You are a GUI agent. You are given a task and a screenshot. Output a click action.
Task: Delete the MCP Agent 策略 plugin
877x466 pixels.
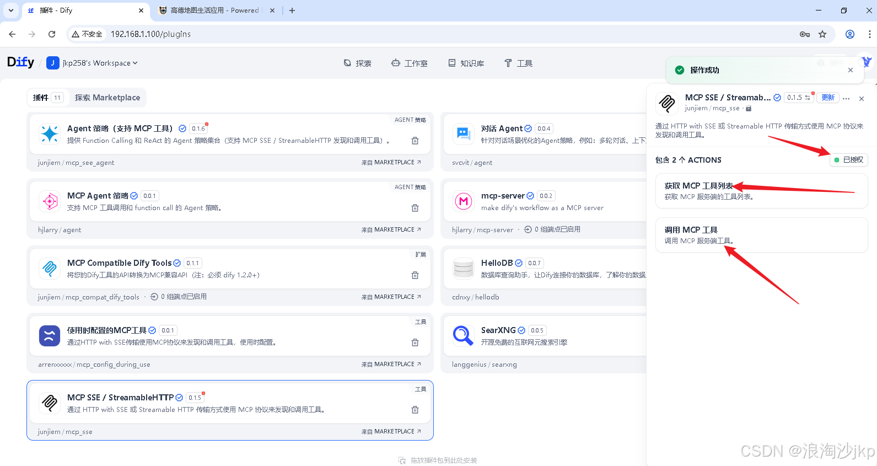click(415, 208)
